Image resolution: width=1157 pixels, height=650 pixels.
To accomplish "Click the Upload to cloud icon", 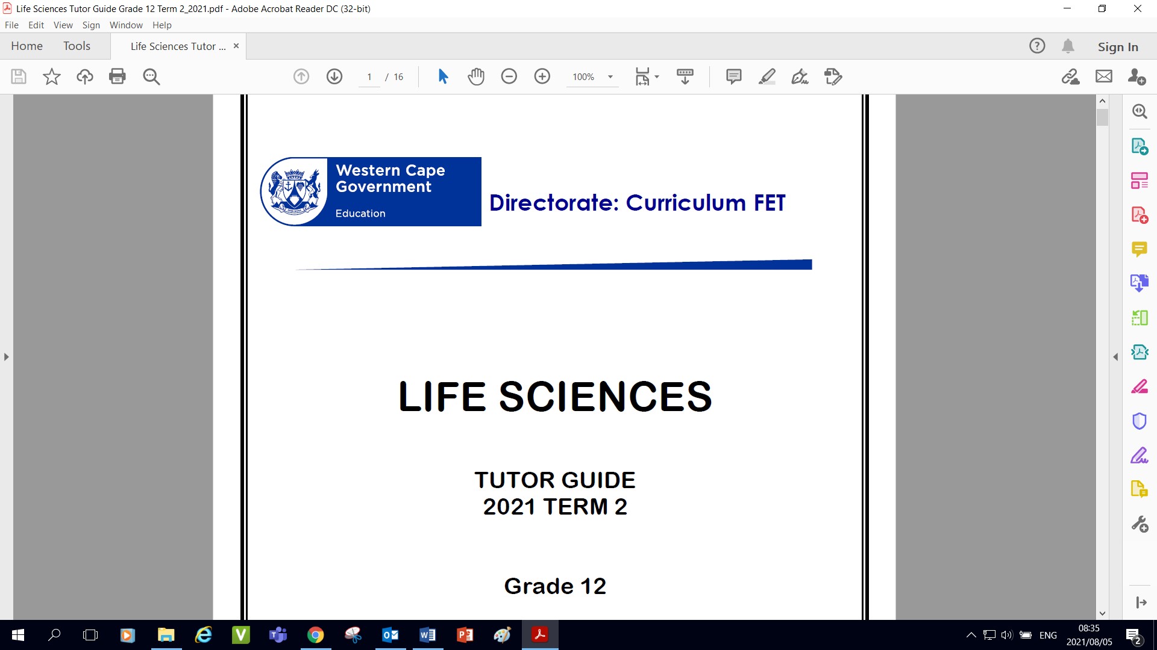I will click(84, 76).
